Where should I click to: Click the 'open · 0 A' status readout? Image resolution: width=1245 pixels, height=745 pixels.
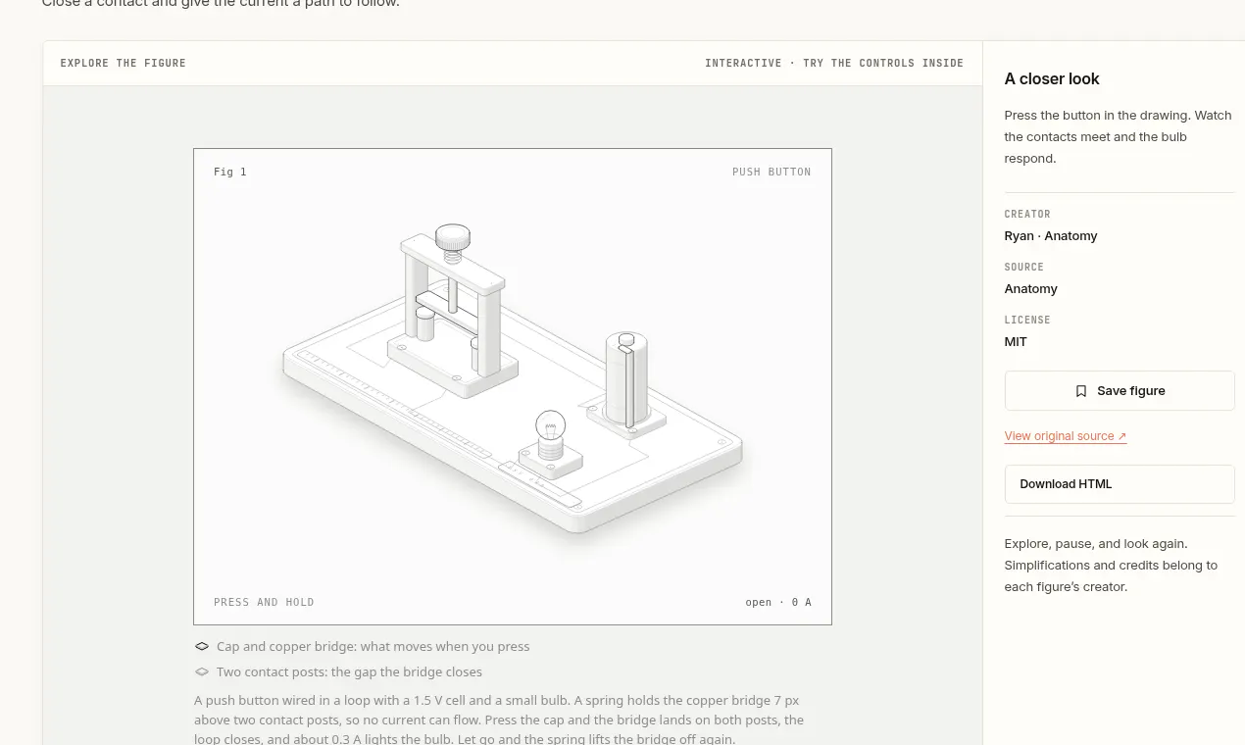point(778,602)
